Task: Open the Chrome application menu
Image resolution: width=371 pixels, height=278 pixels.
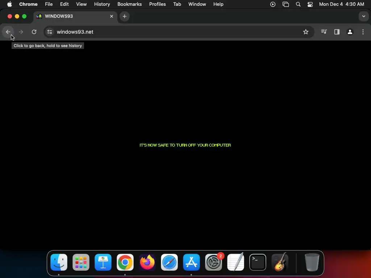Action: (28, 4)
